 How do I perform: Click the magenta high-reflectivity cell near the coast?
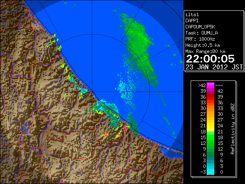click(126, 129)
